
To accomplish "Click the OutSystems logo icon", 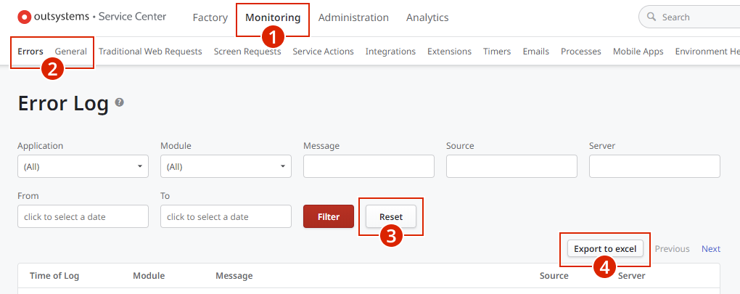I will 24,17.
